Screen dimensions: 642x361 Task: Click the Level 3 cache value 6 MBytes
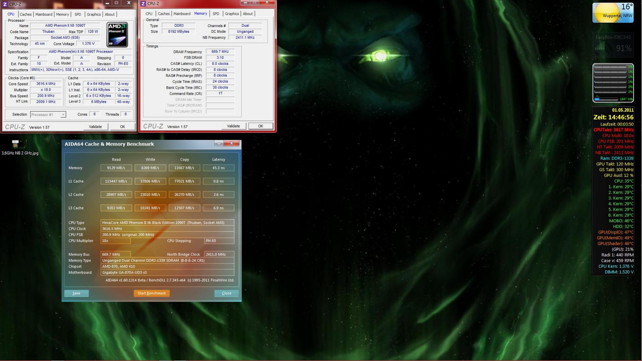(99, 102)
